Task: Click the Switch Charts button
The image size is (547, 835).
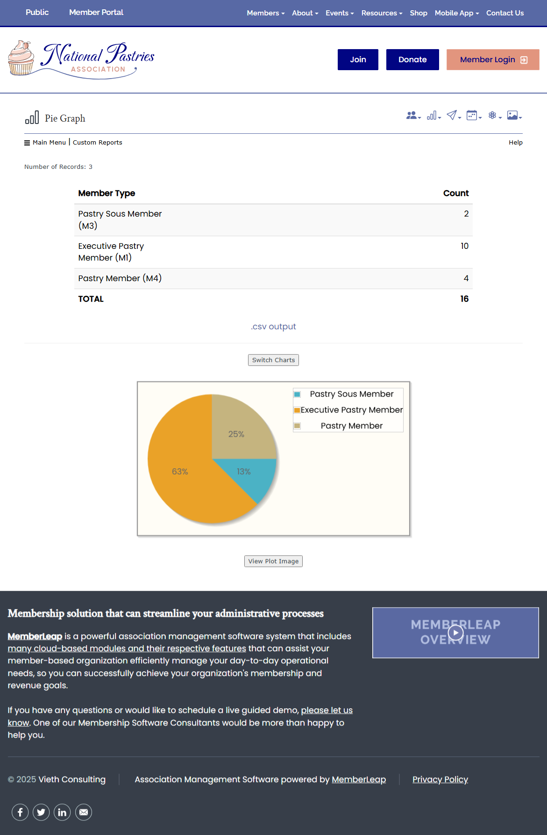Action: click(x=273, y=360)
